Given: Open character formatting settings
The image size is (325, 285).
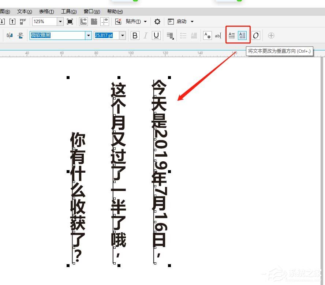Looking at the screenshot, I should click(207, 35).
